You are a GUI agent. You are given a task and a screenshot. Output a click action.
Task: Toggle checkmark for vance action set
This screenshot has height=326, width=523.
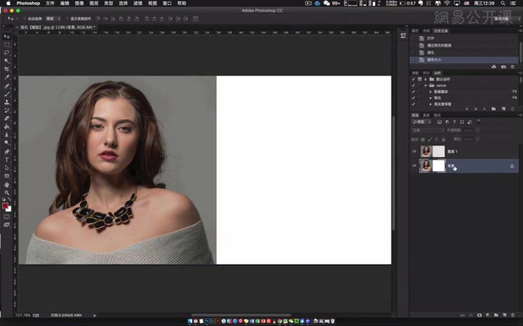click(413, 85)
